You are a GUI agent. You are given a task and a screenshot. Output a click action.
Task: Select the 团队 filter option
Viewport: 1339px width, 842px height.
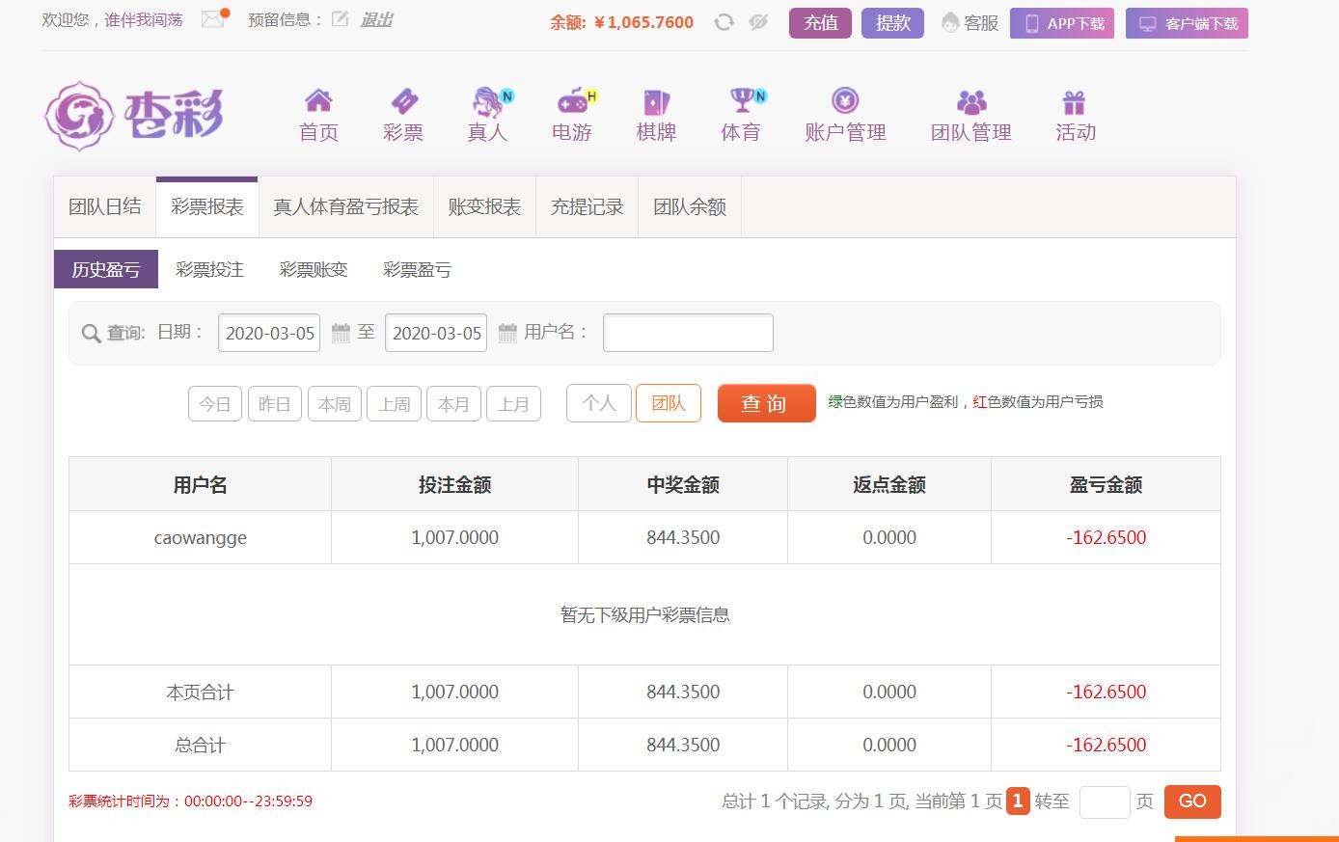pos(669,403)
